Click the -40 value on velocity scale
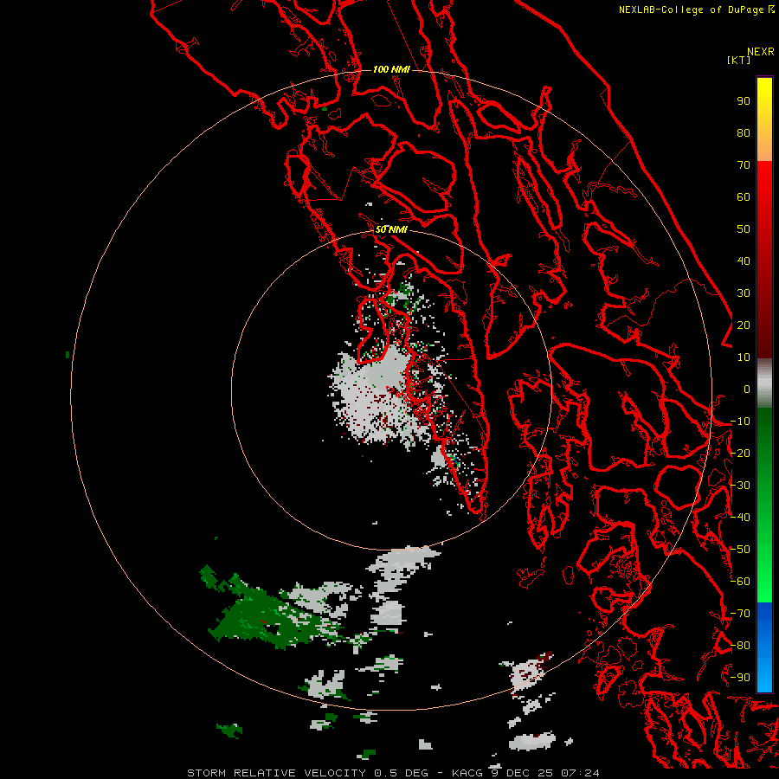The height and width of the screenshot is (779, 779). tap(740, 518)
